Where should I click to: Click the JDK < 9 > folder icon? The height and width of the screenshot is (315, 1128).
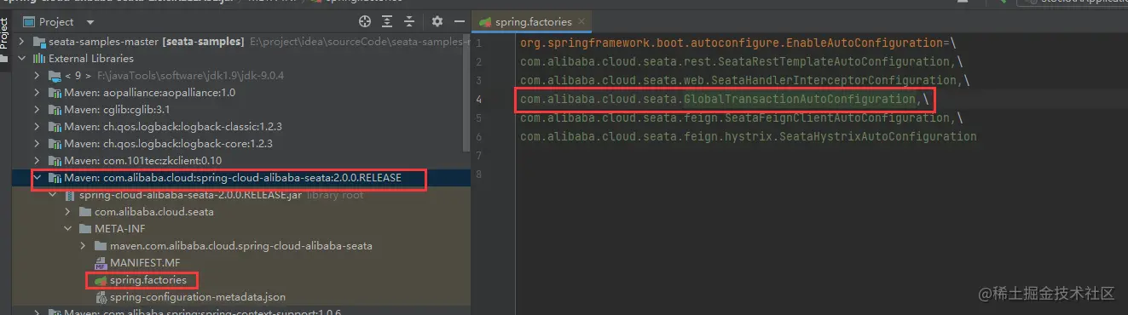tap(55, 76)
